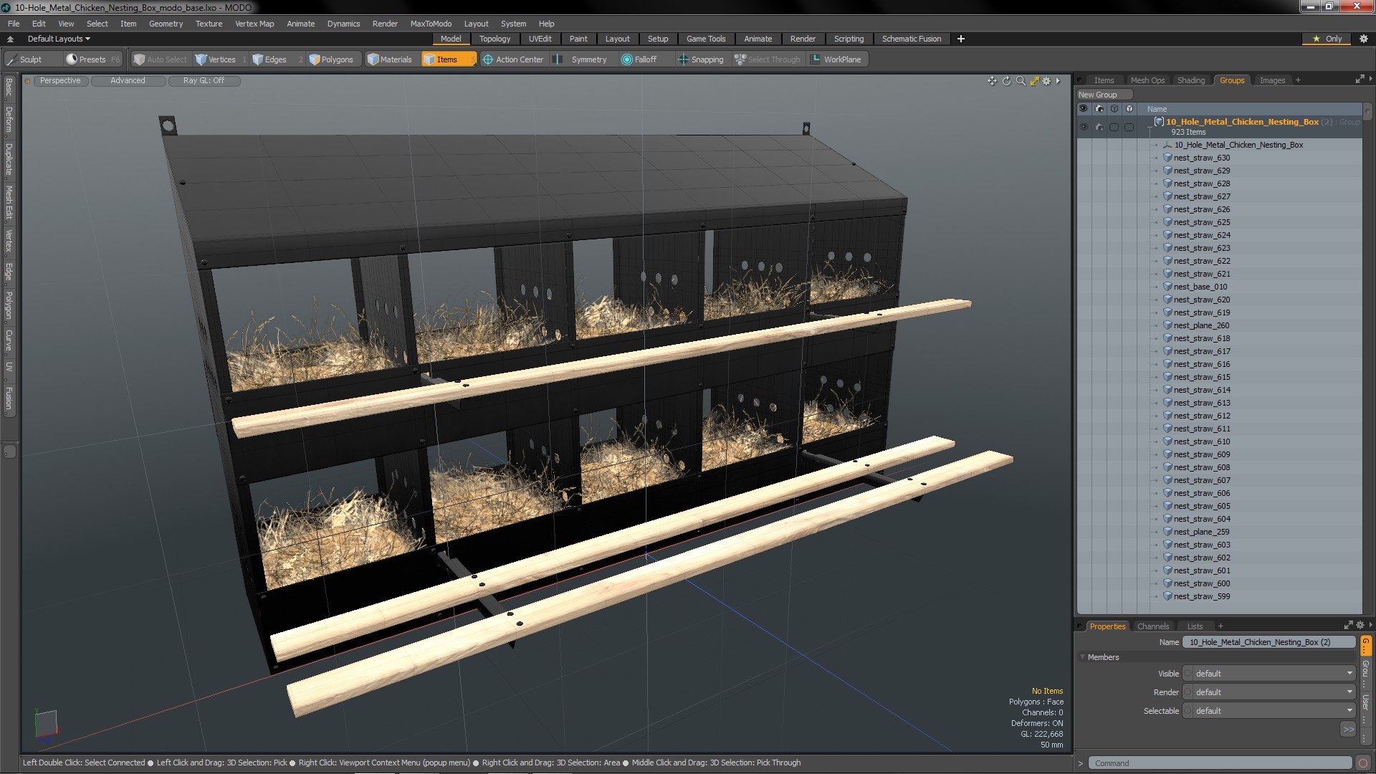
Task: Open the Visible dropdown in Properties
Action: (x=1268, y=674)
